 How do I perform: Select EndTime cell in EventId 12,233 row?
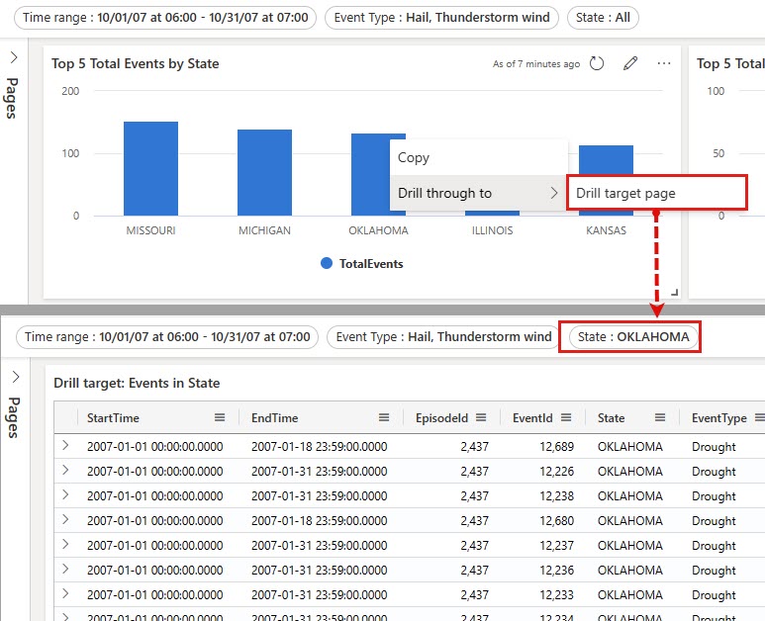point(319,594)
